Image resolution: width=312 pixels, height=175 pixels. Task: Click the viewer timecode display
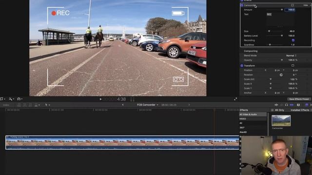coord(115,99)
